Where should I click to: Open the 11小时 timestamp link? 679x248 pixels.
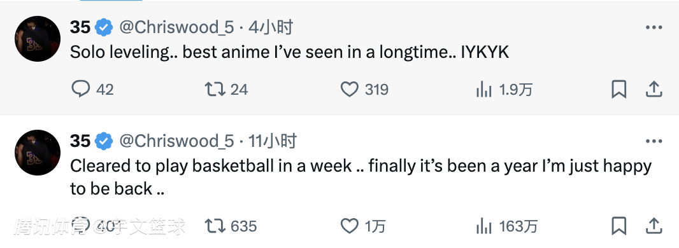[x=273, y=141]
